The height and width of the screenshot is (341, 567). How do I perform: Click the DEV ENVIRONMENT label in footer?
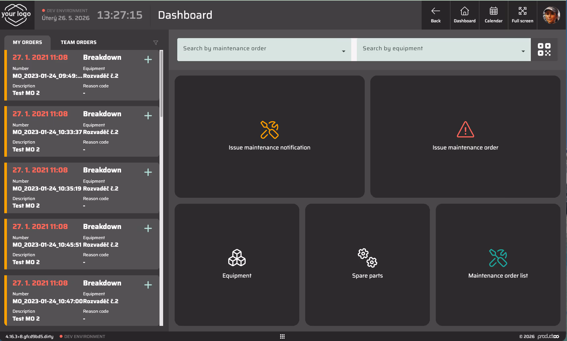click(85, 336)
